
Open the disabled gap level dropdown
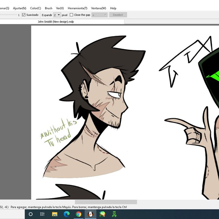point(99,15)
